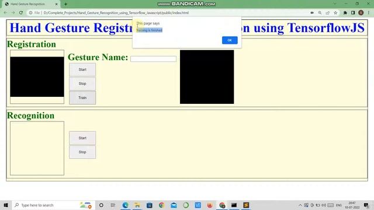
Task: Bookmark this page with star icon
Action: coord(335,13)
